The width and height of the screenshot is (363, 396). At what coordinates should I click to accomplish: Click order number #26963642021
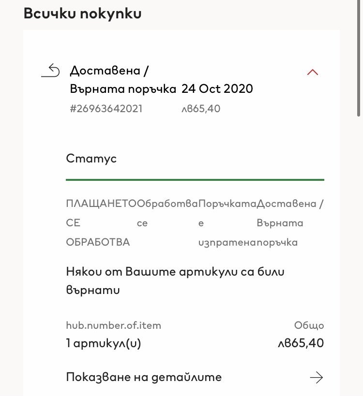pos(106,109)
